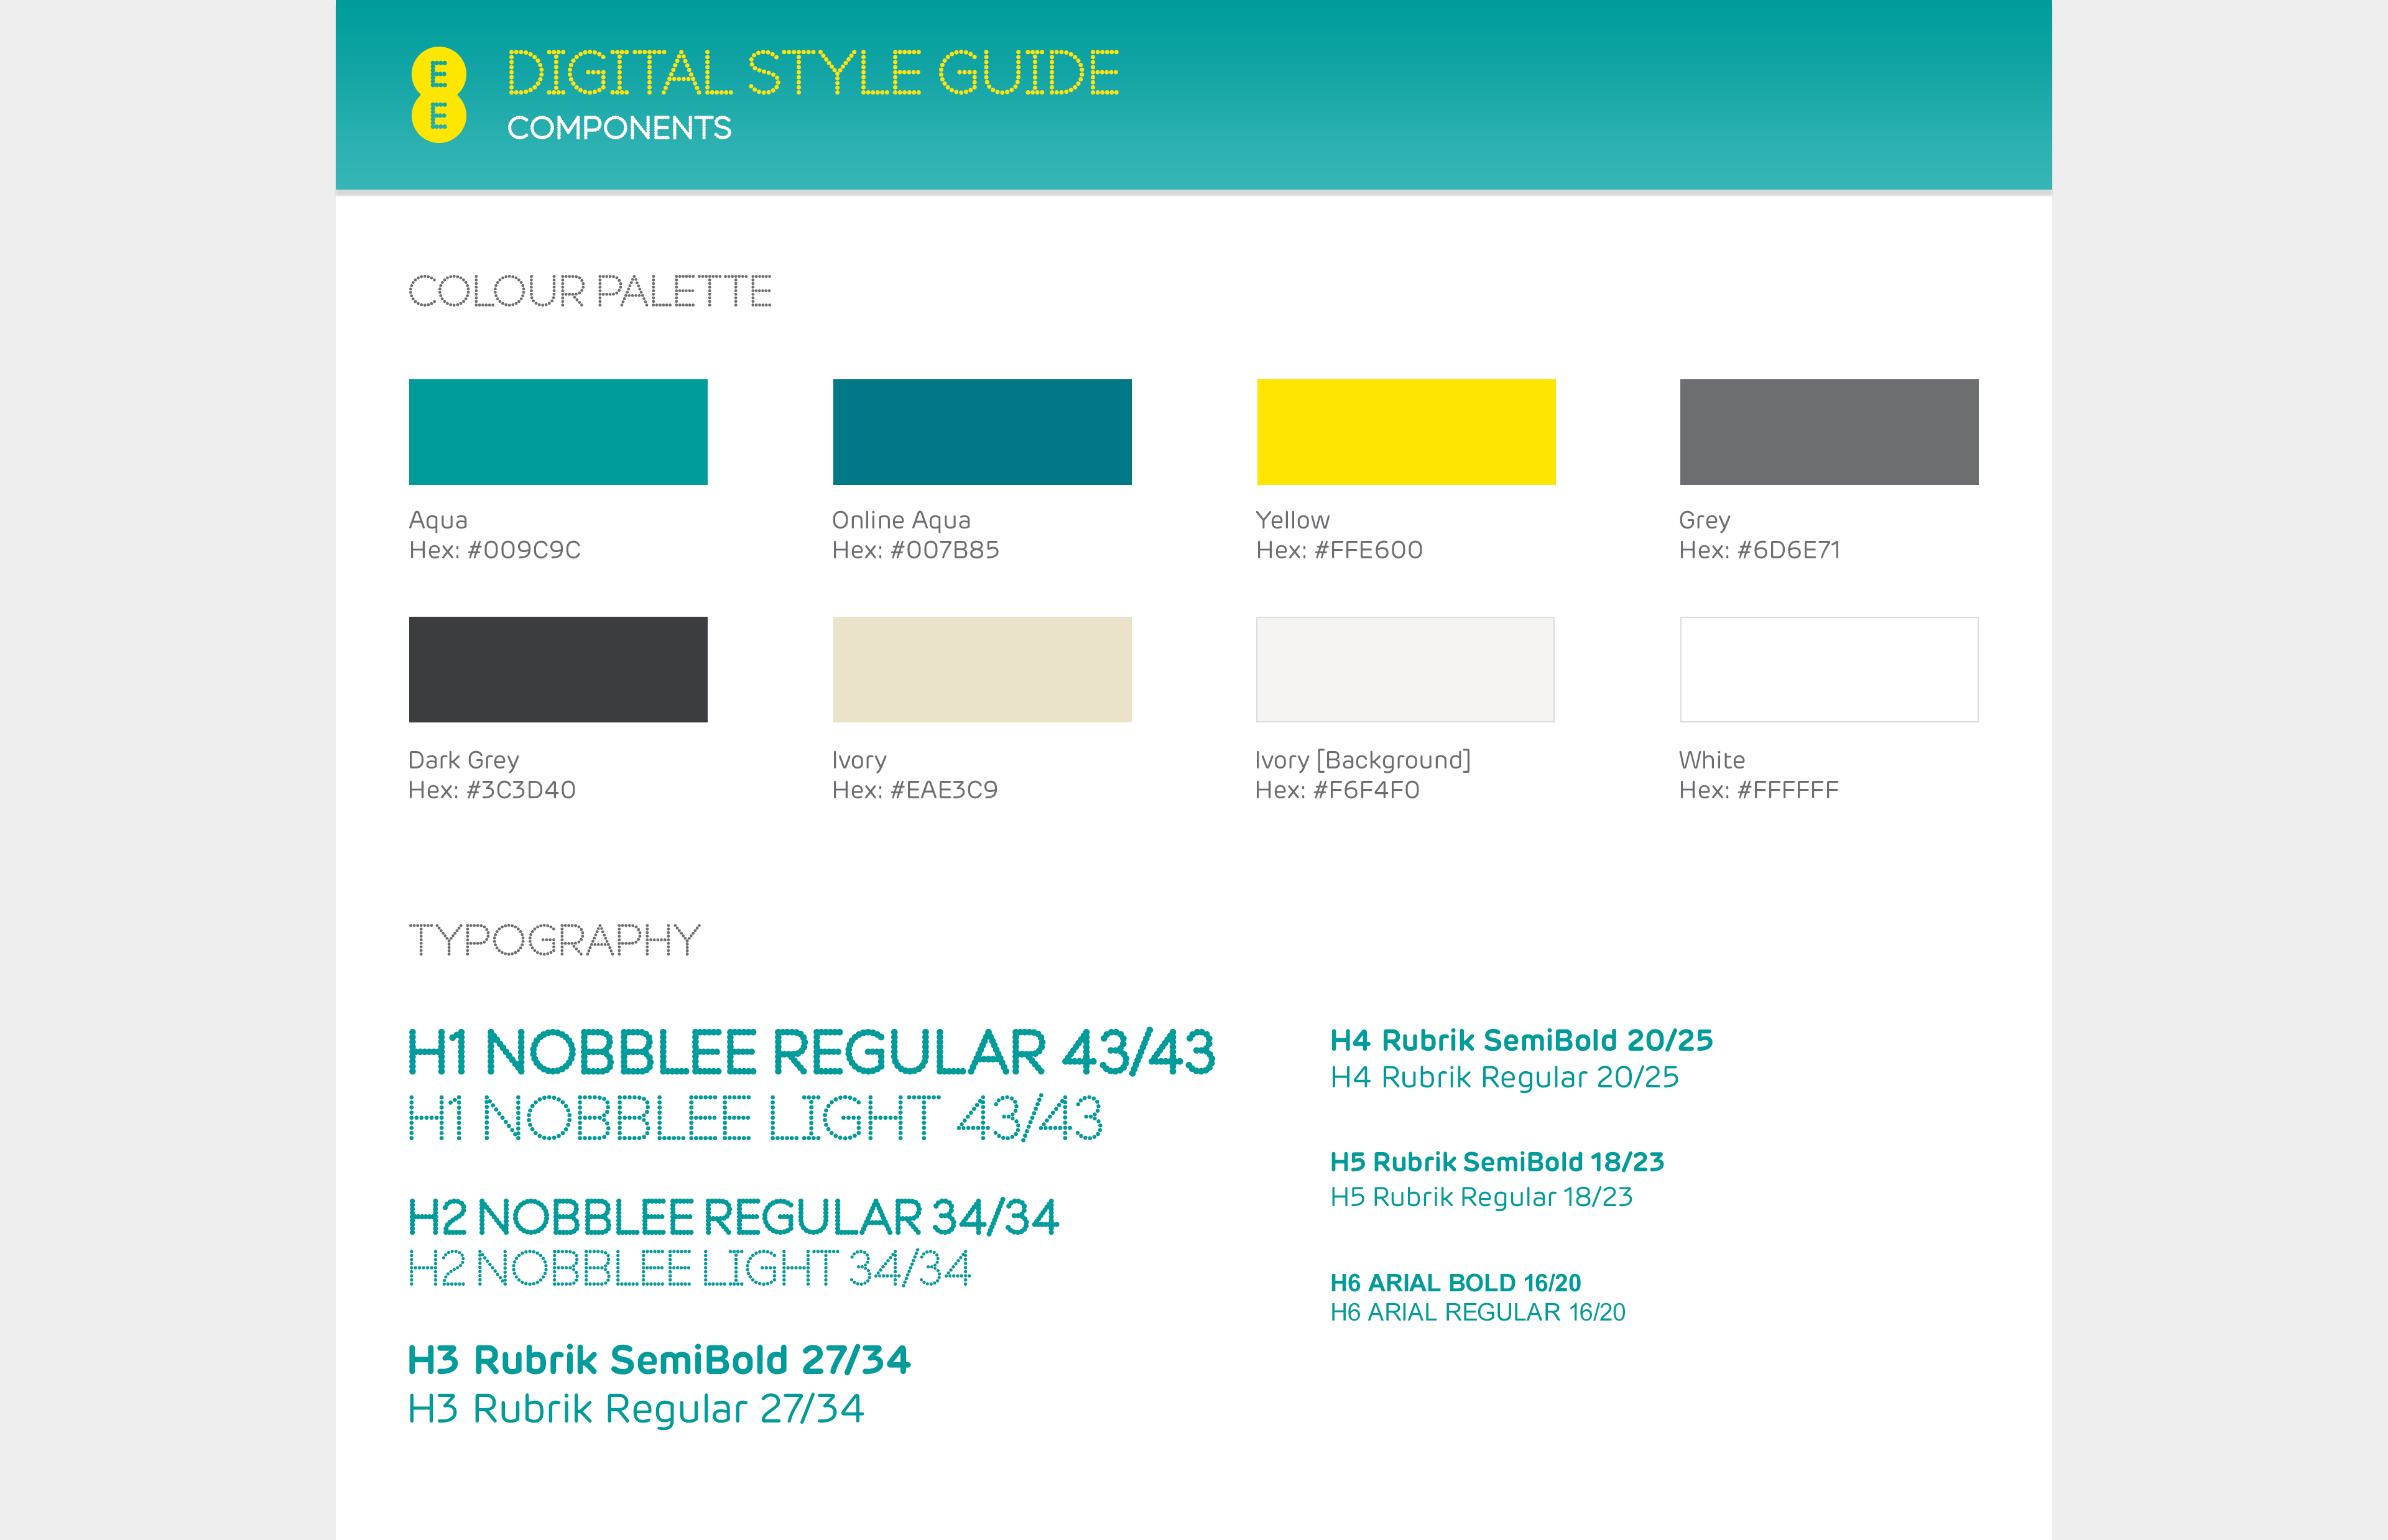This screenshot has width=2388, height=1540.
Task: Pick the Yellow colour swatch
Action: coord(1406,432)
